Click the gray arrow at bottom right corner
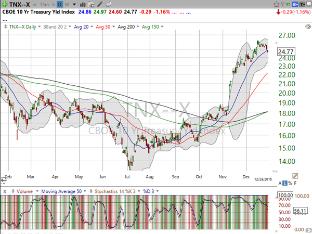 click(x=309, y=231)
